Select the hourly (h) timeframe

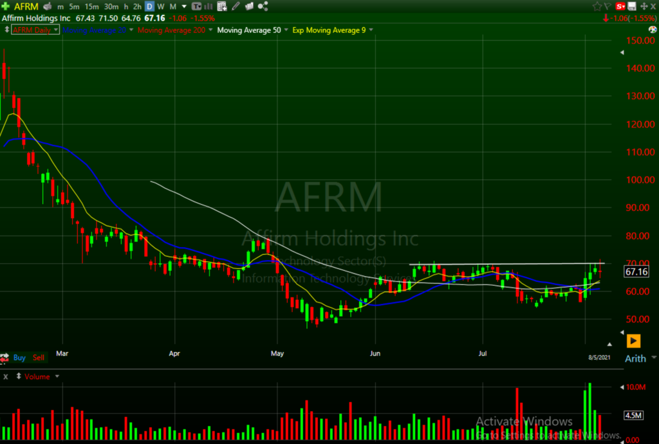(126, 6)
